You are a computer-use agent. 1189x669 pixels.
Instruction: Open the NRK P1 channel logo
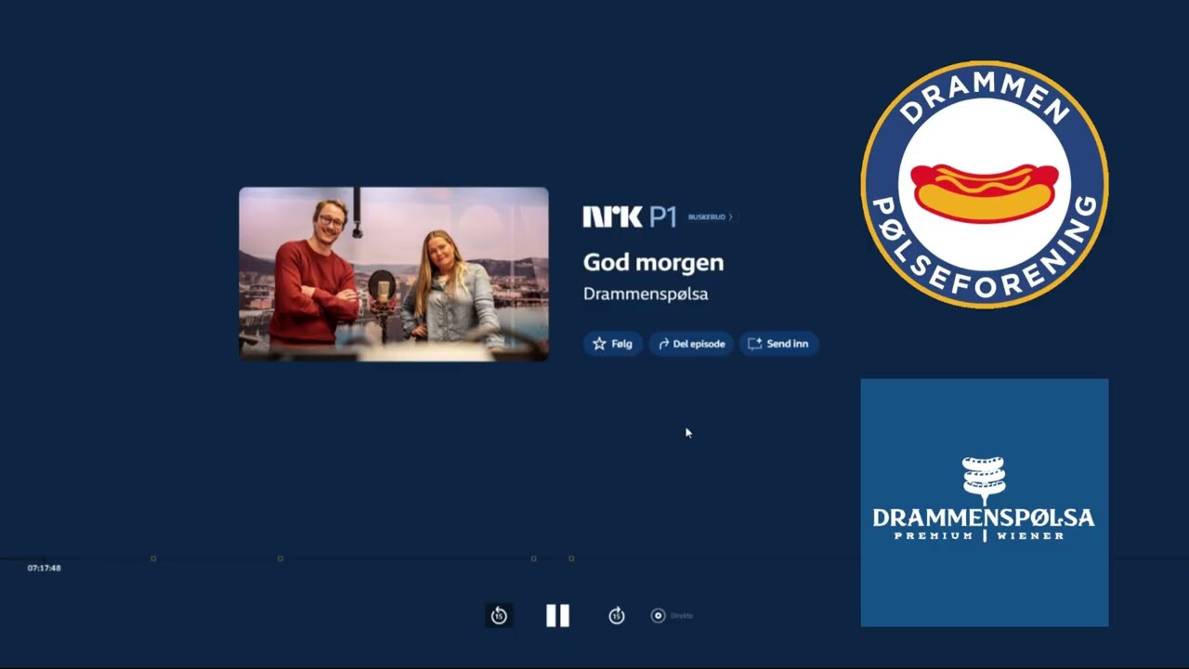point(629,217)
